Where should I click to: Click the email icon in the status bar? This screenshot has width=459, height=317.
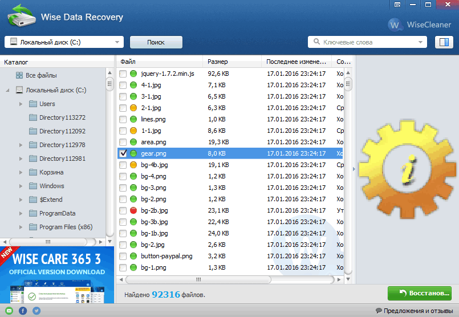[9, 311]
